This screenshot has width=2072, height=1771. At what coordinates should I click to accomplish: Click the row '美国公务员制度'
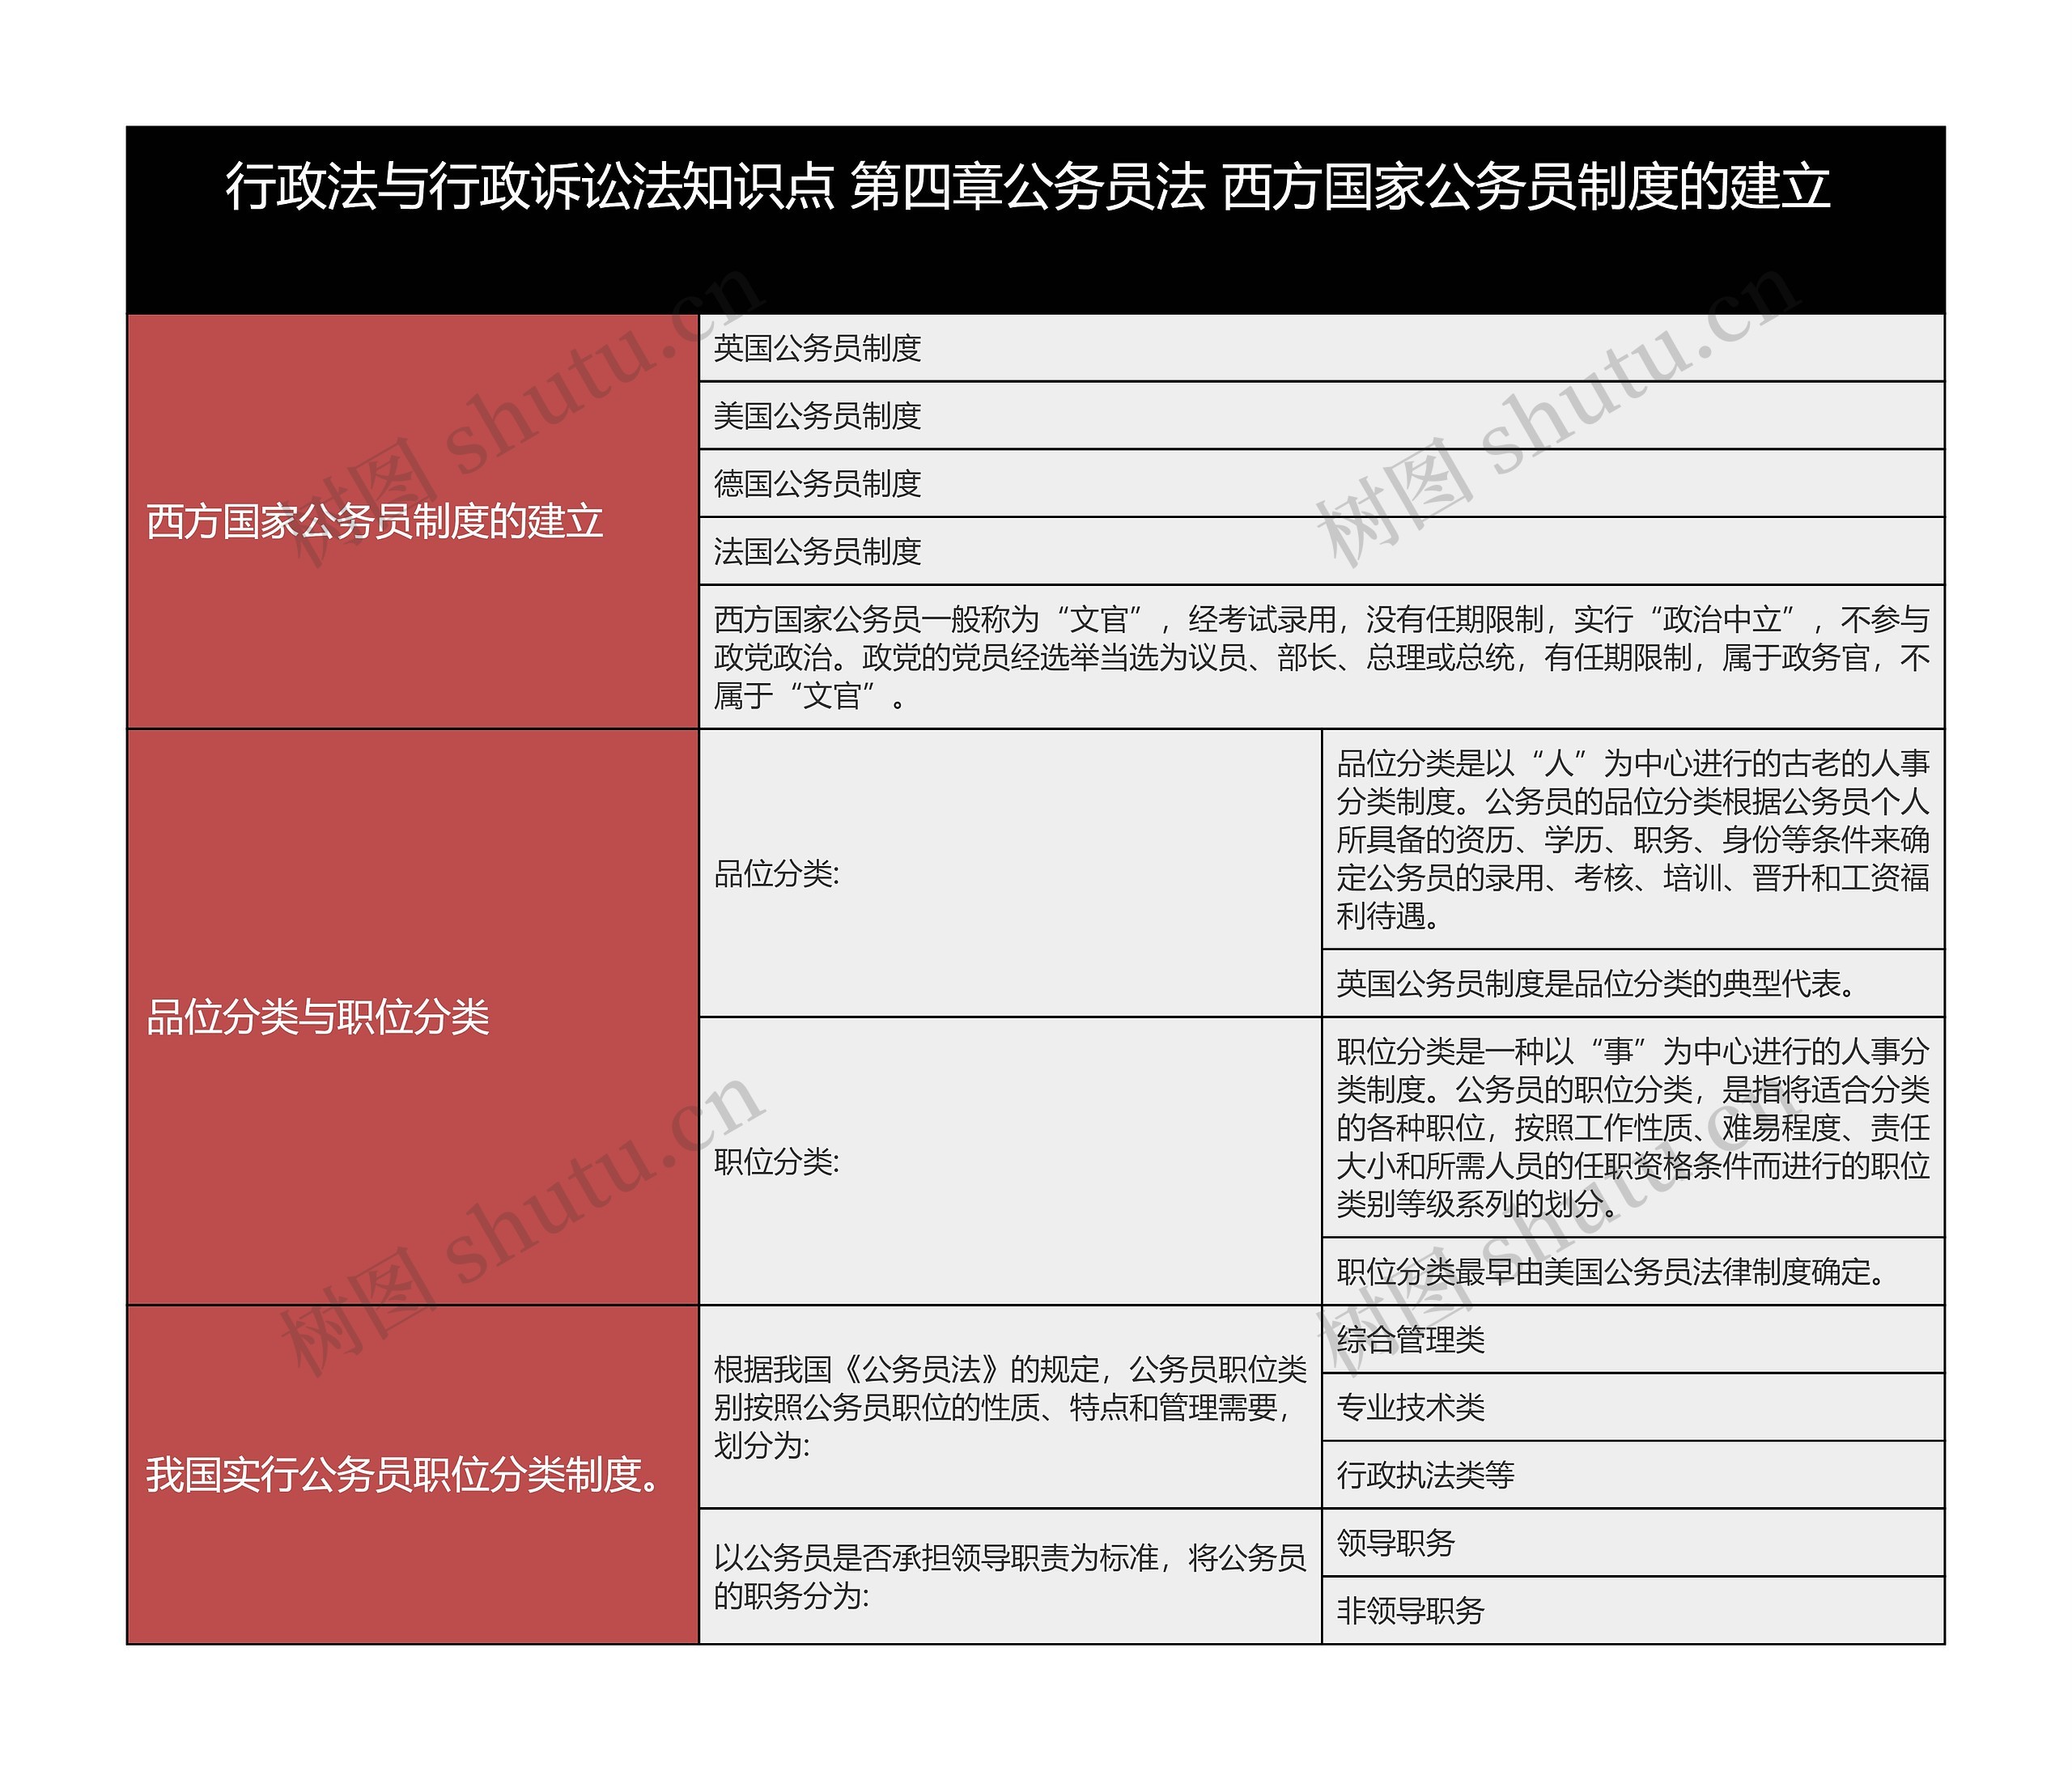(x=1322, y=416)
